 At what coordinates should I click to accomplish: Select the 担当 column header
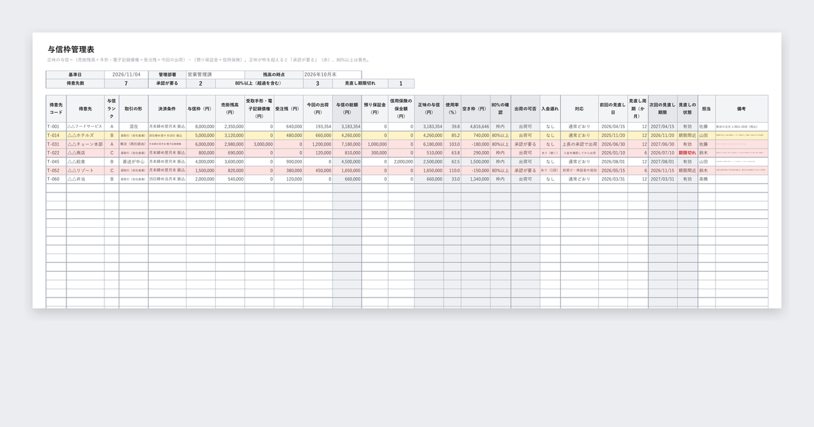(706, 108)
